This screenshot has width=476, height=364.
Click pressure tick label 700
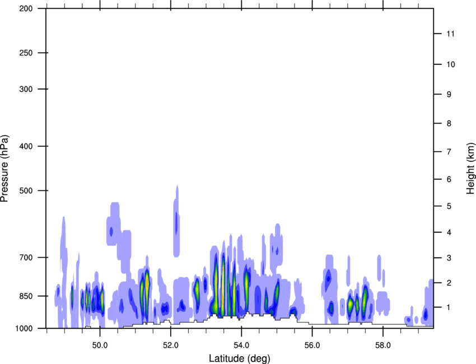point(26,258)
